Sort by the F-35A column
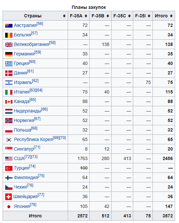179x223 pixels. [86, 16]
